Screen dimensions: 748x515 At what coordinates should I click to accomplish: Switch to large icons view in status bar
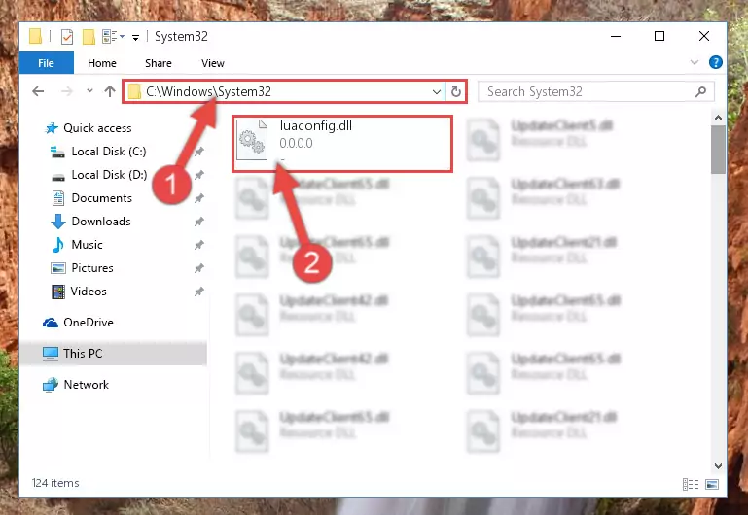tap(712, 484)
